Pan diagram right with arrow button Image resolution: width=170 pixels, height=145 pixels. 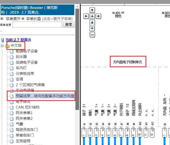(x=98, y=16)
